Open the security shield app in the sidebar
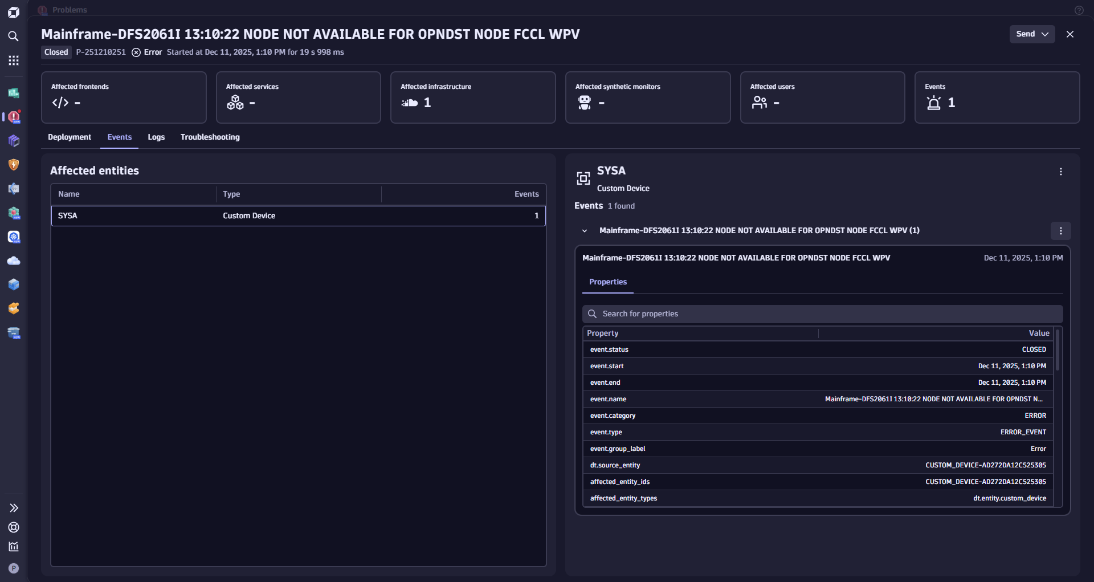This screenshot has width=1094, height=582. point(14,165)
